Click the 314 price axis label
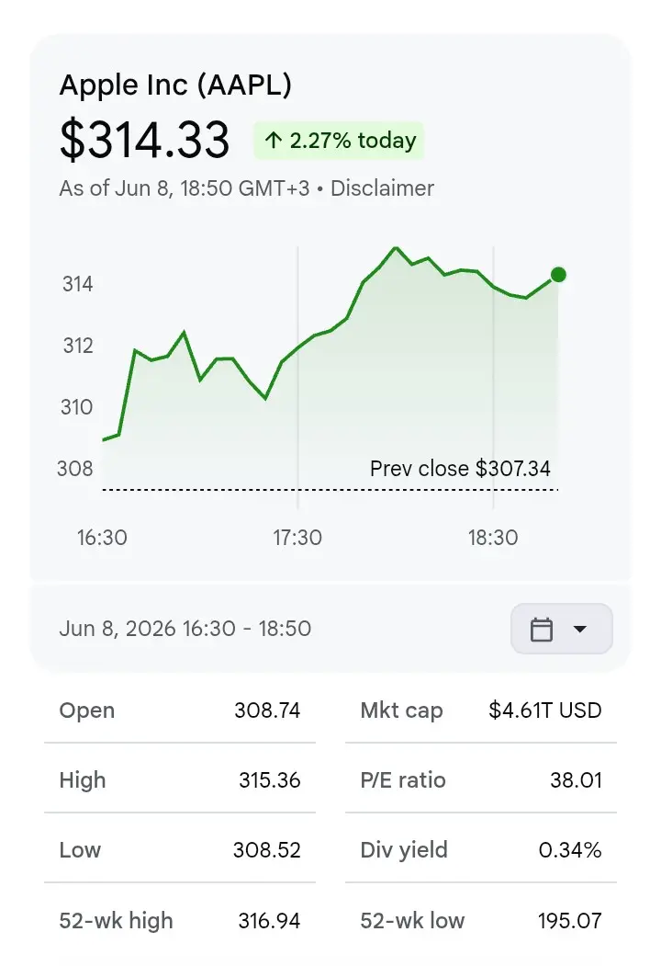Image resolution: width=661 pixels, height=966 pixels. pyautogui.click(x=77, y=284)
